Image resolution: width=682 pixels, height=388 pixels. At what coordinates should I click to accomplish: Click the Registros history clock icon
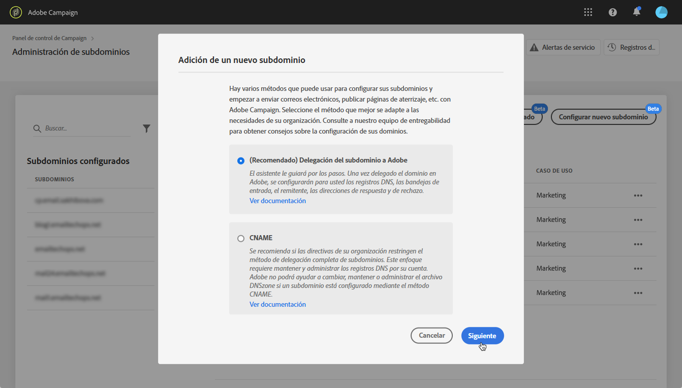[612, 47]
